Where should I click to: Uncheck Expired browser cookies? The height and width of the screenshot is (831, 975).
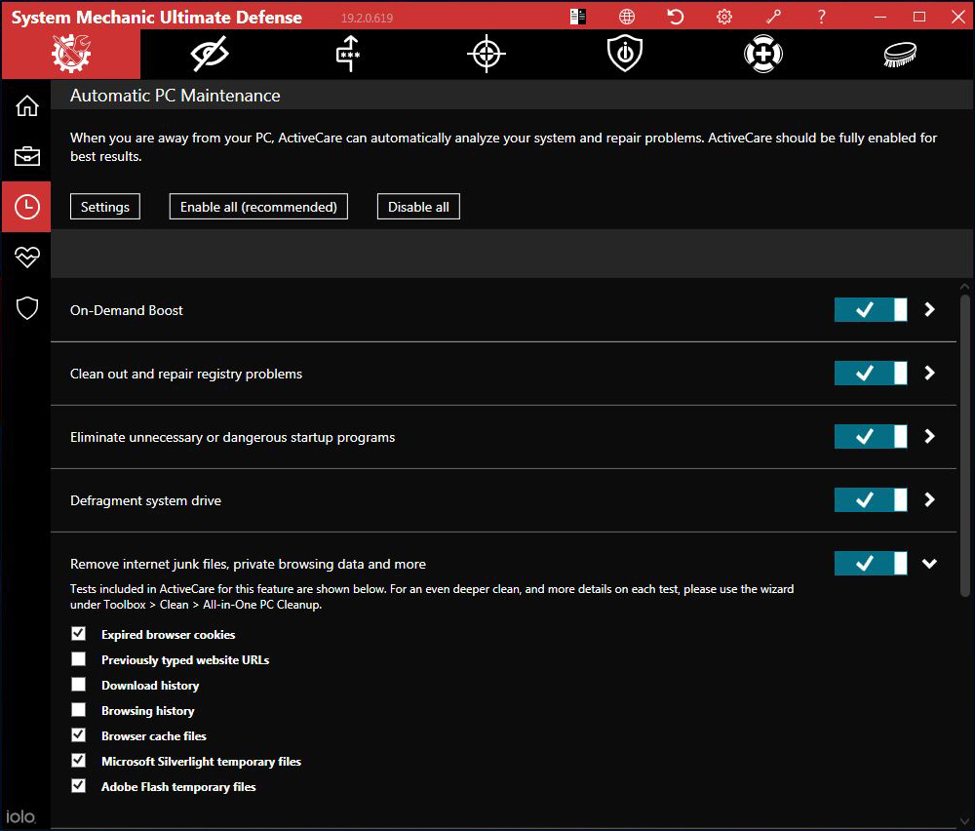[78, 634]
